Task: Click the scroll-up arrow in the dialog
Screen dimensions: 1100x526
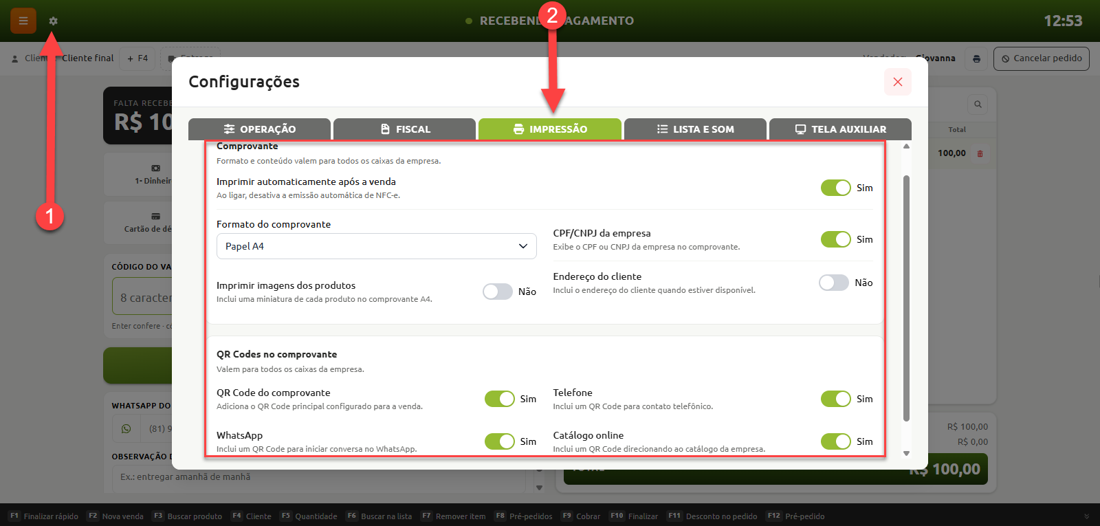Action: pyautogui.click(x=906, y=146)
